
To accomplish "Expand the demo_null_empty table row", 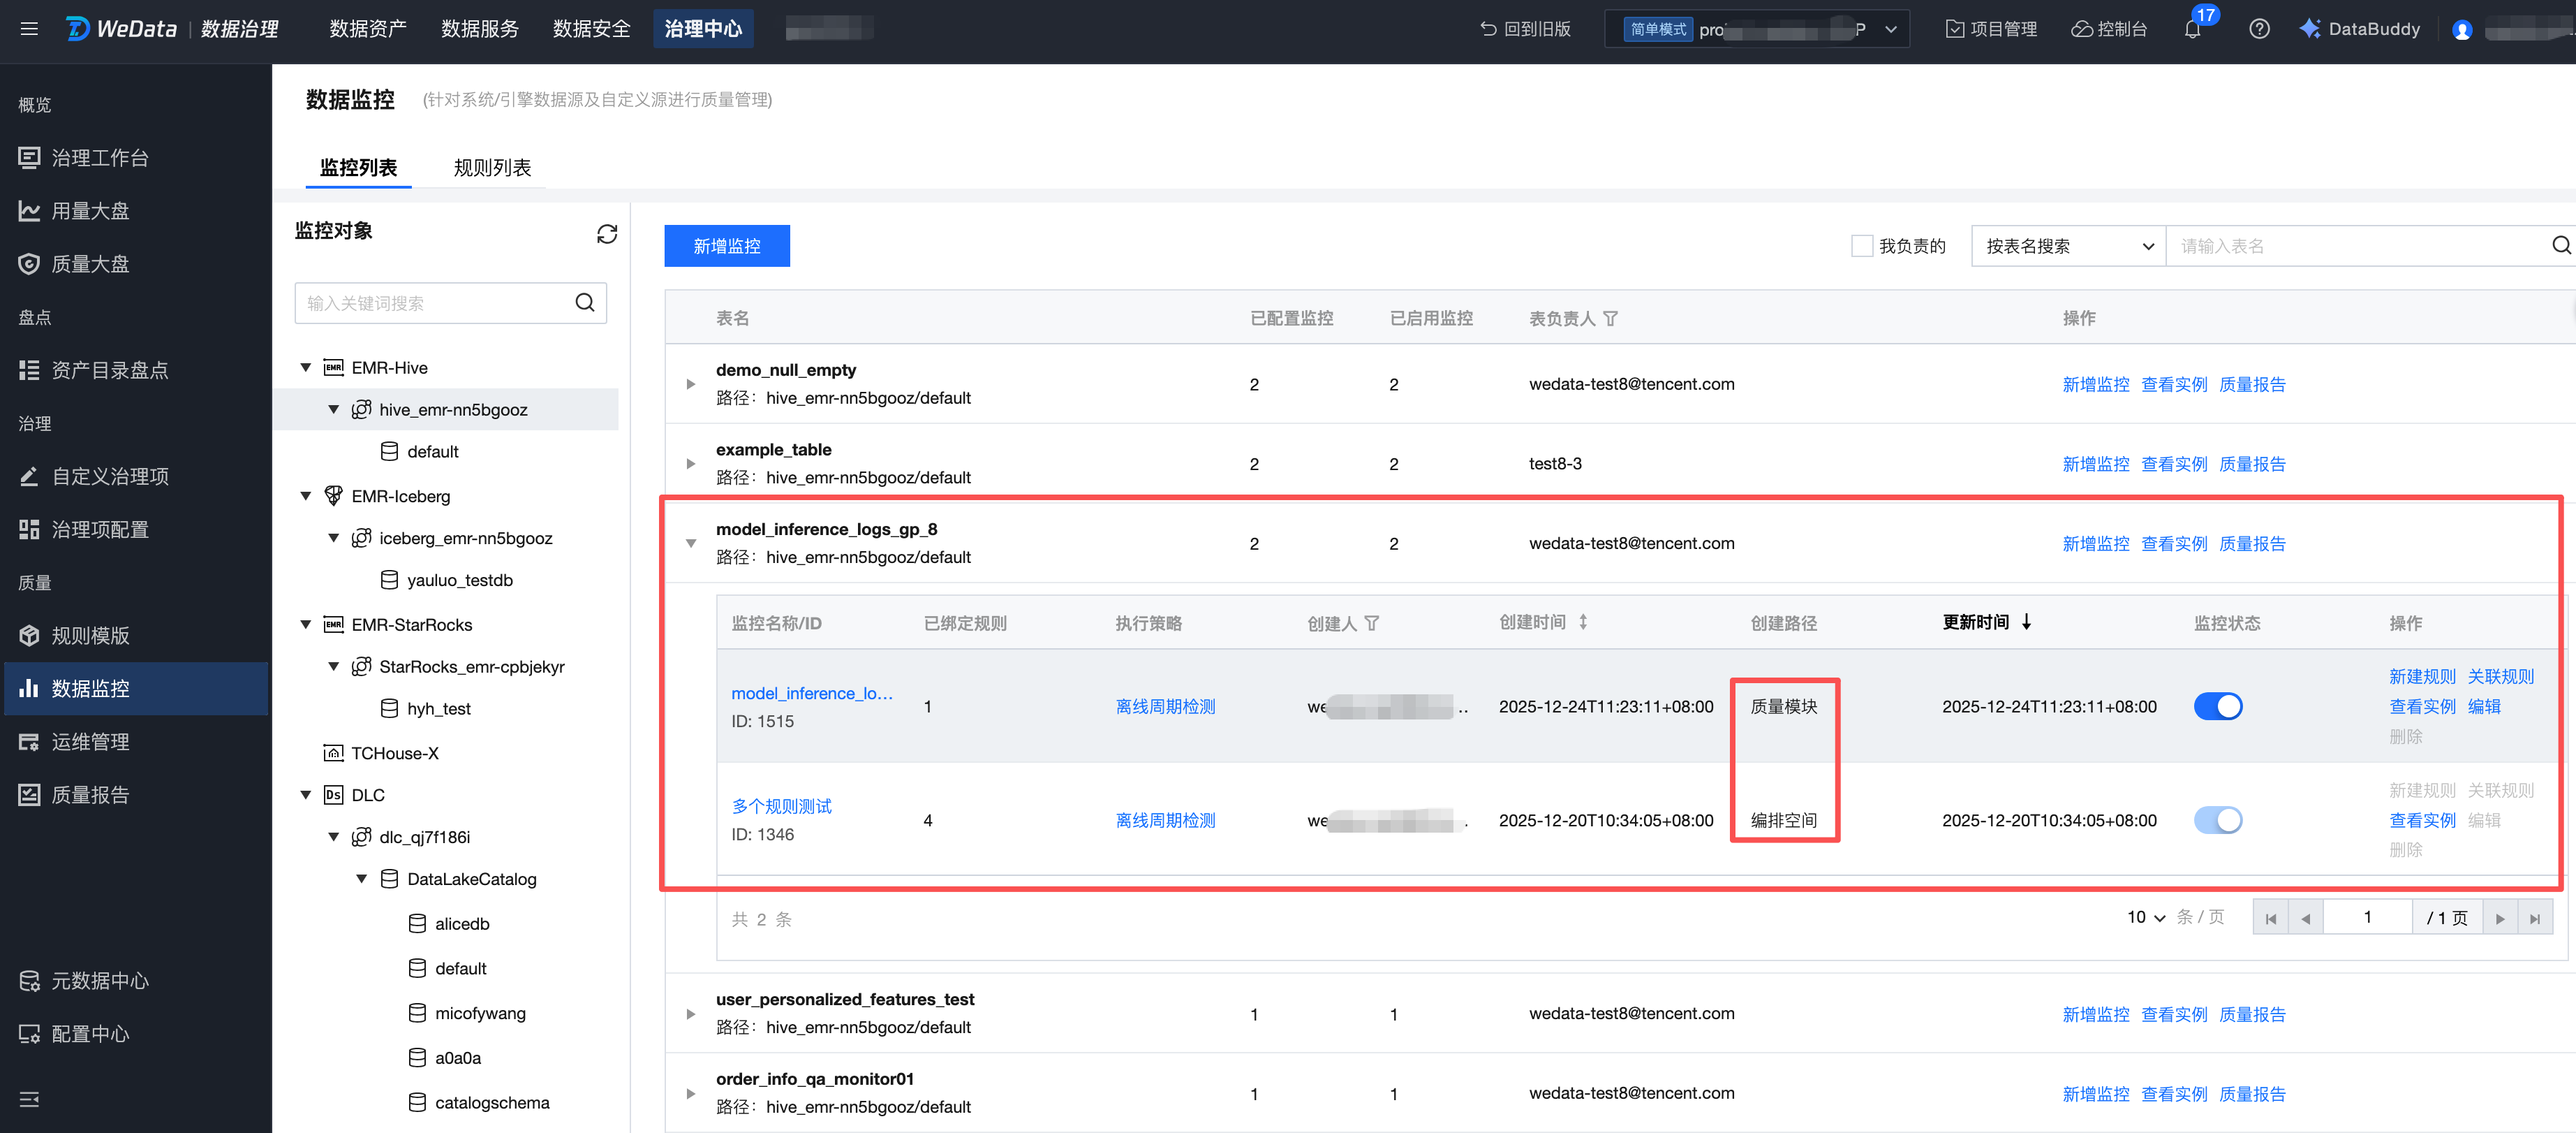I will [690, 384].
